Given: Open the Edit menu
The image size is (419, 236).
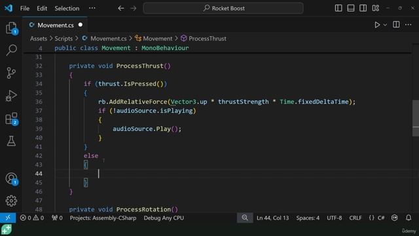Looking at the screenshot, I should (42, 9).
